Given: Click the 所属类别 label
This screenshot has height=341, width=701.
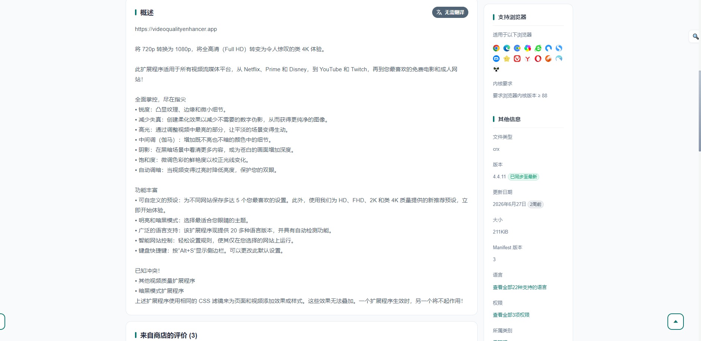Looking at the screenshot, I should (x=503, y=331).
